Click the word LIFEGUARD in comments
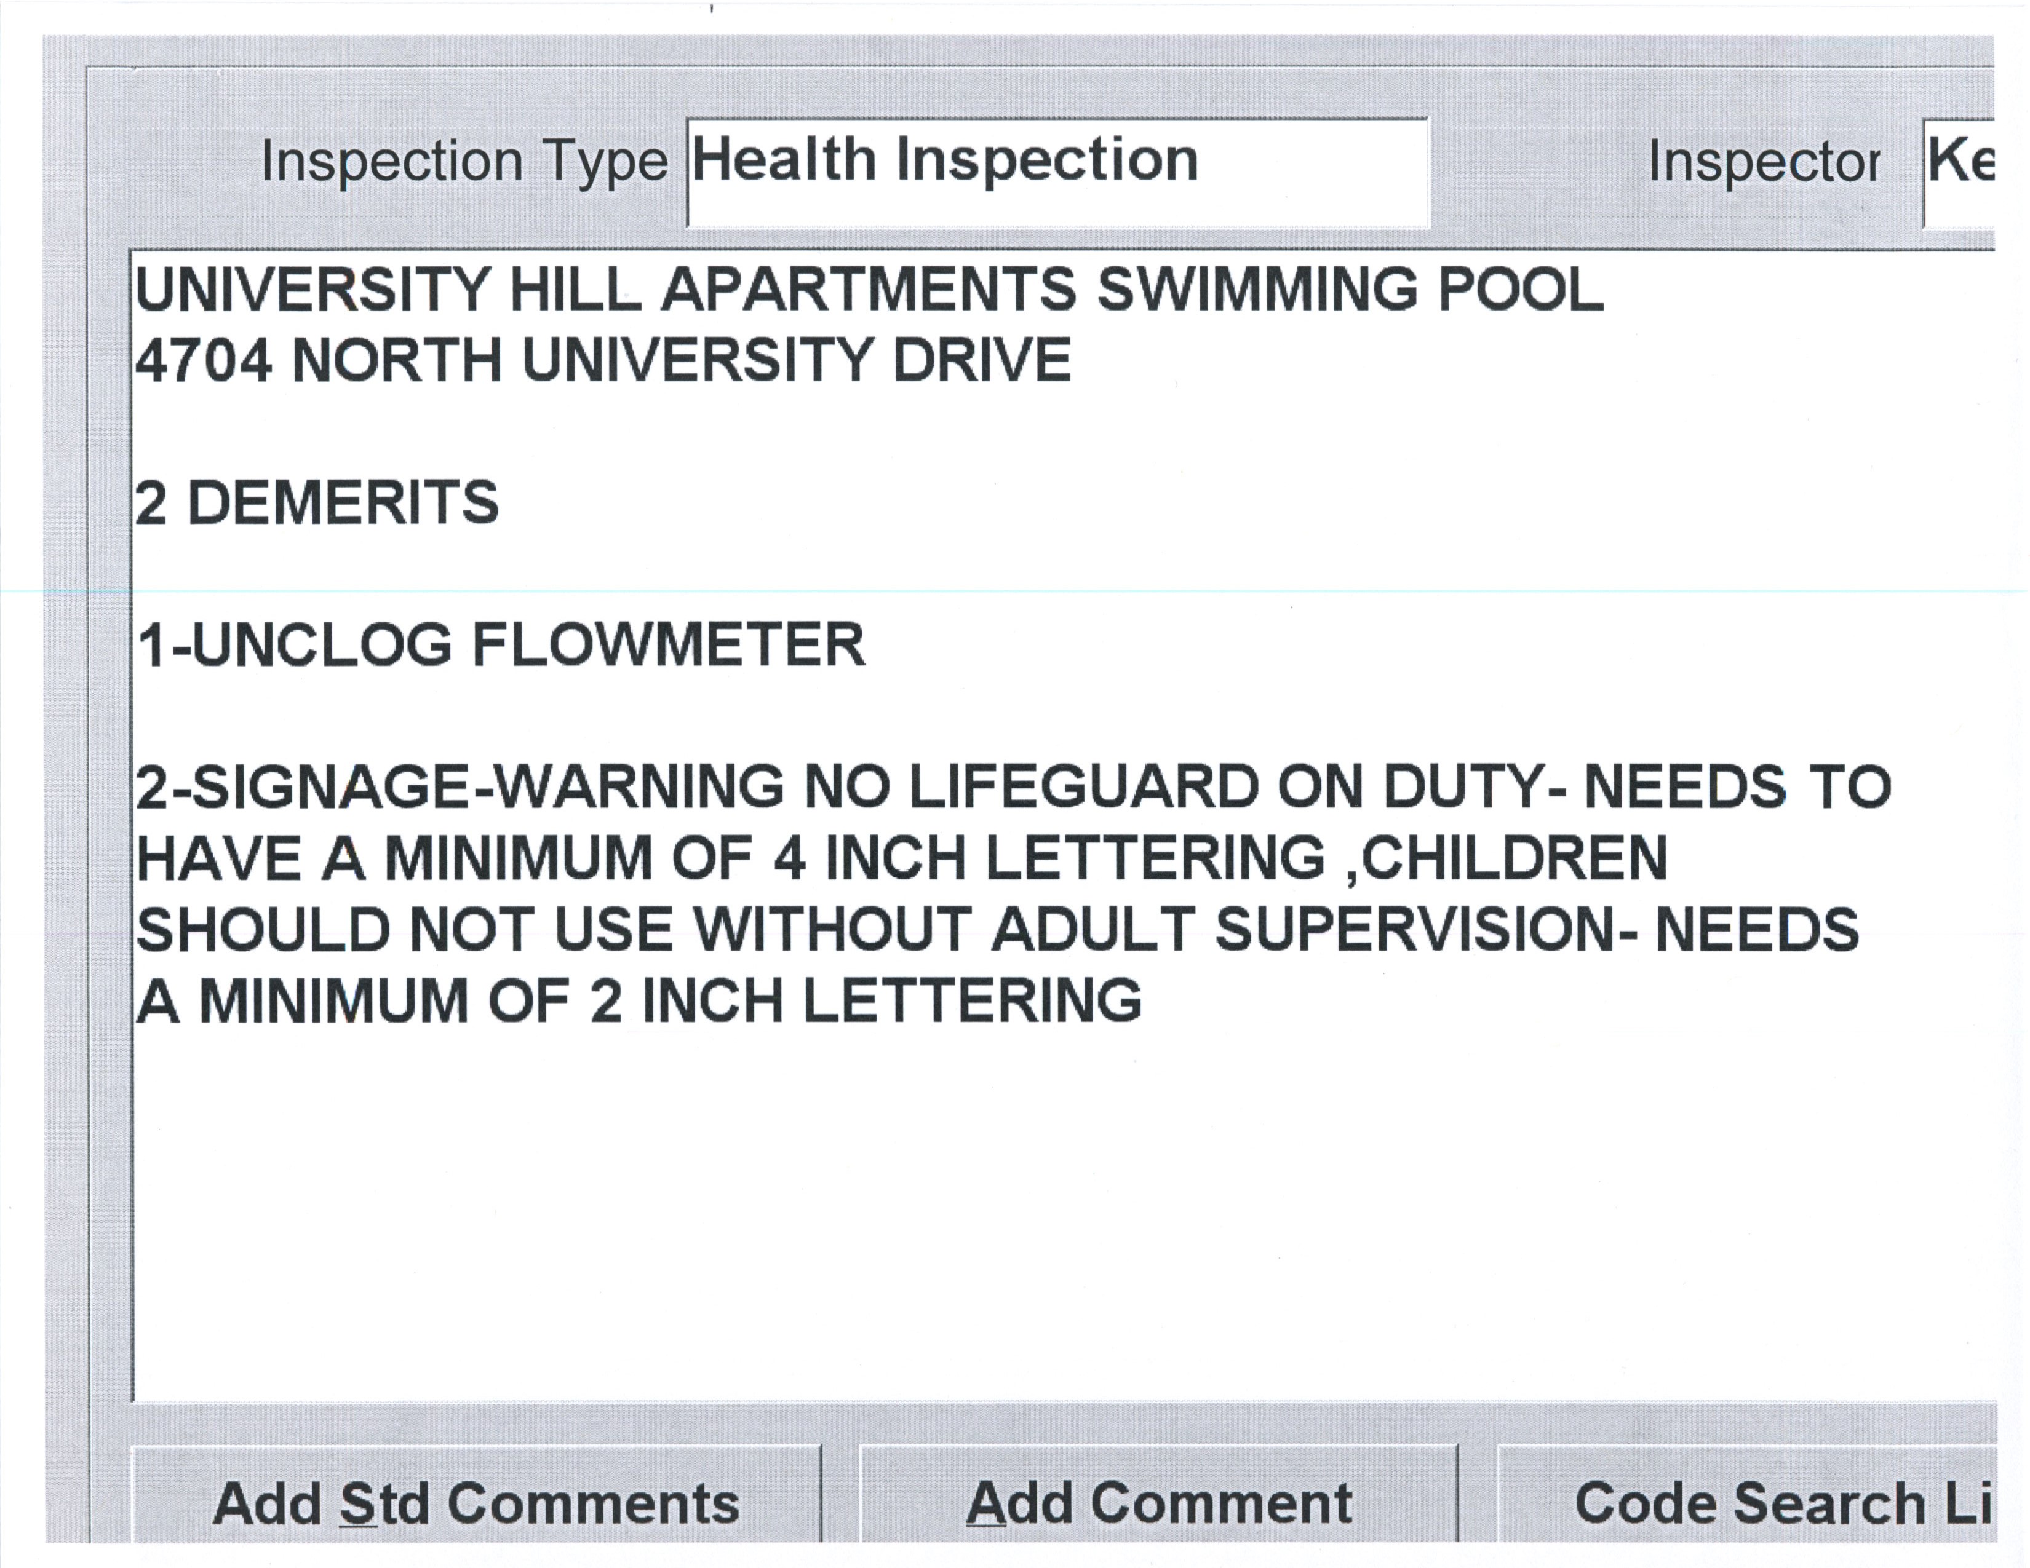The image size is (2030, 1568). click(1083, 787)
